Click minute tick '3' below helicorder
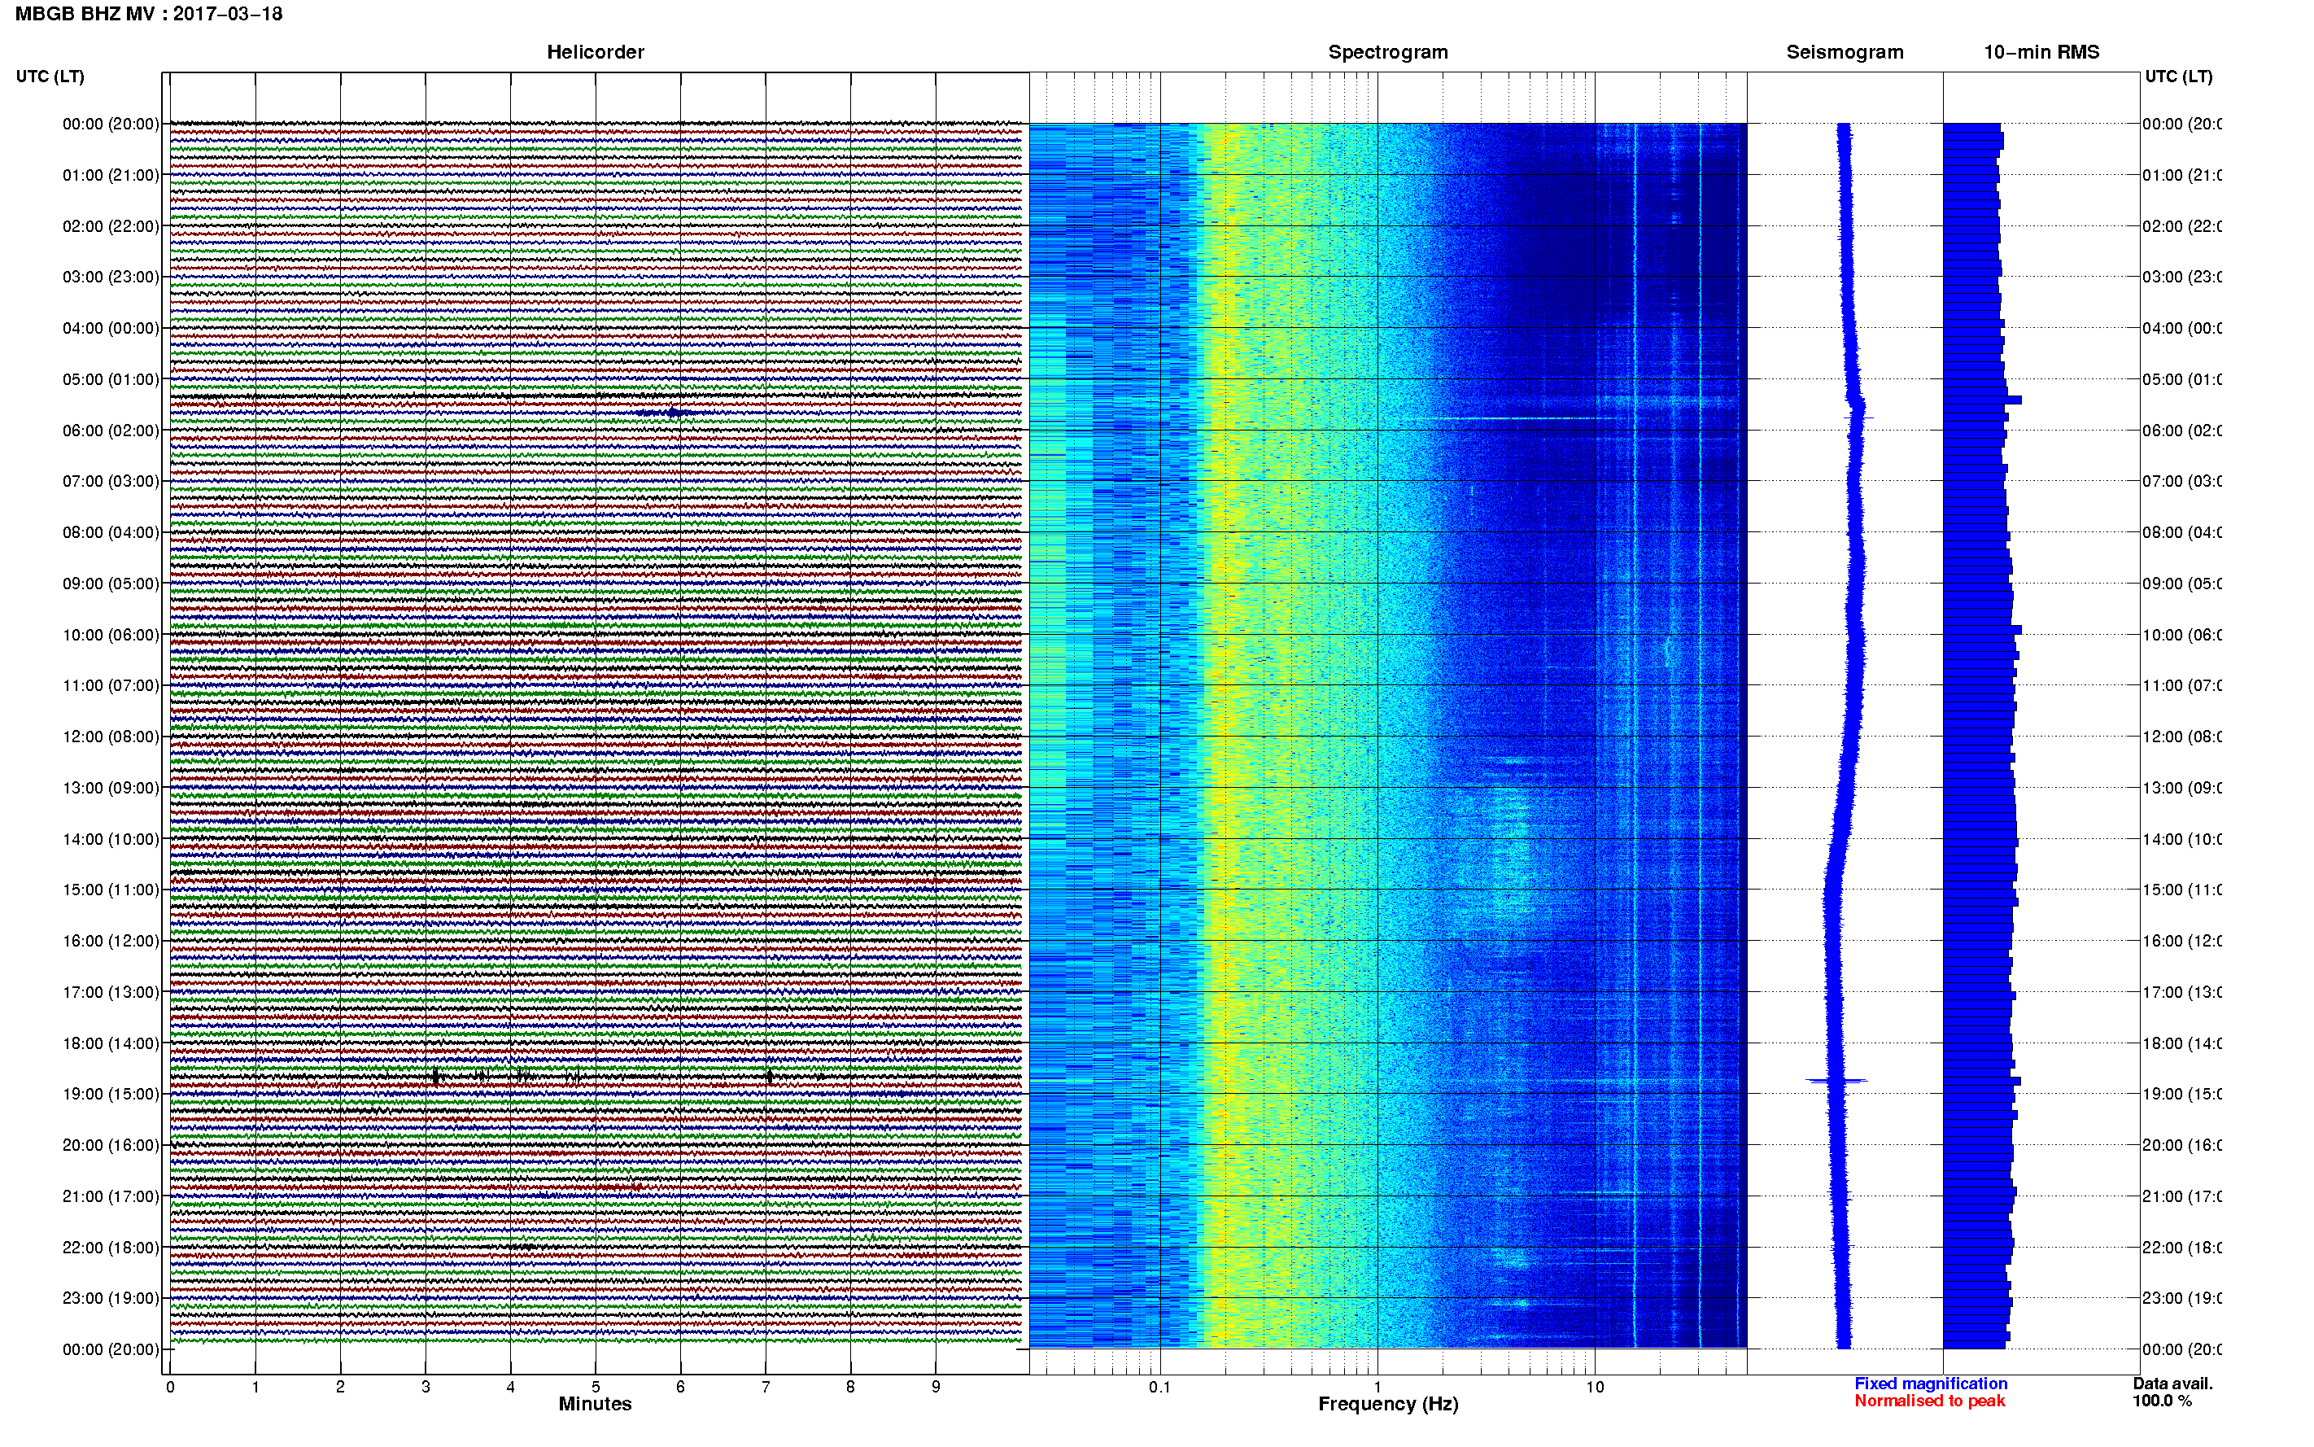 pos(426,1387)
